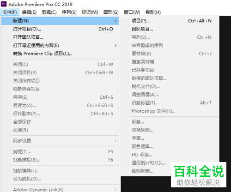Choose 链接的团队项目... in submenu

[170, 78]
